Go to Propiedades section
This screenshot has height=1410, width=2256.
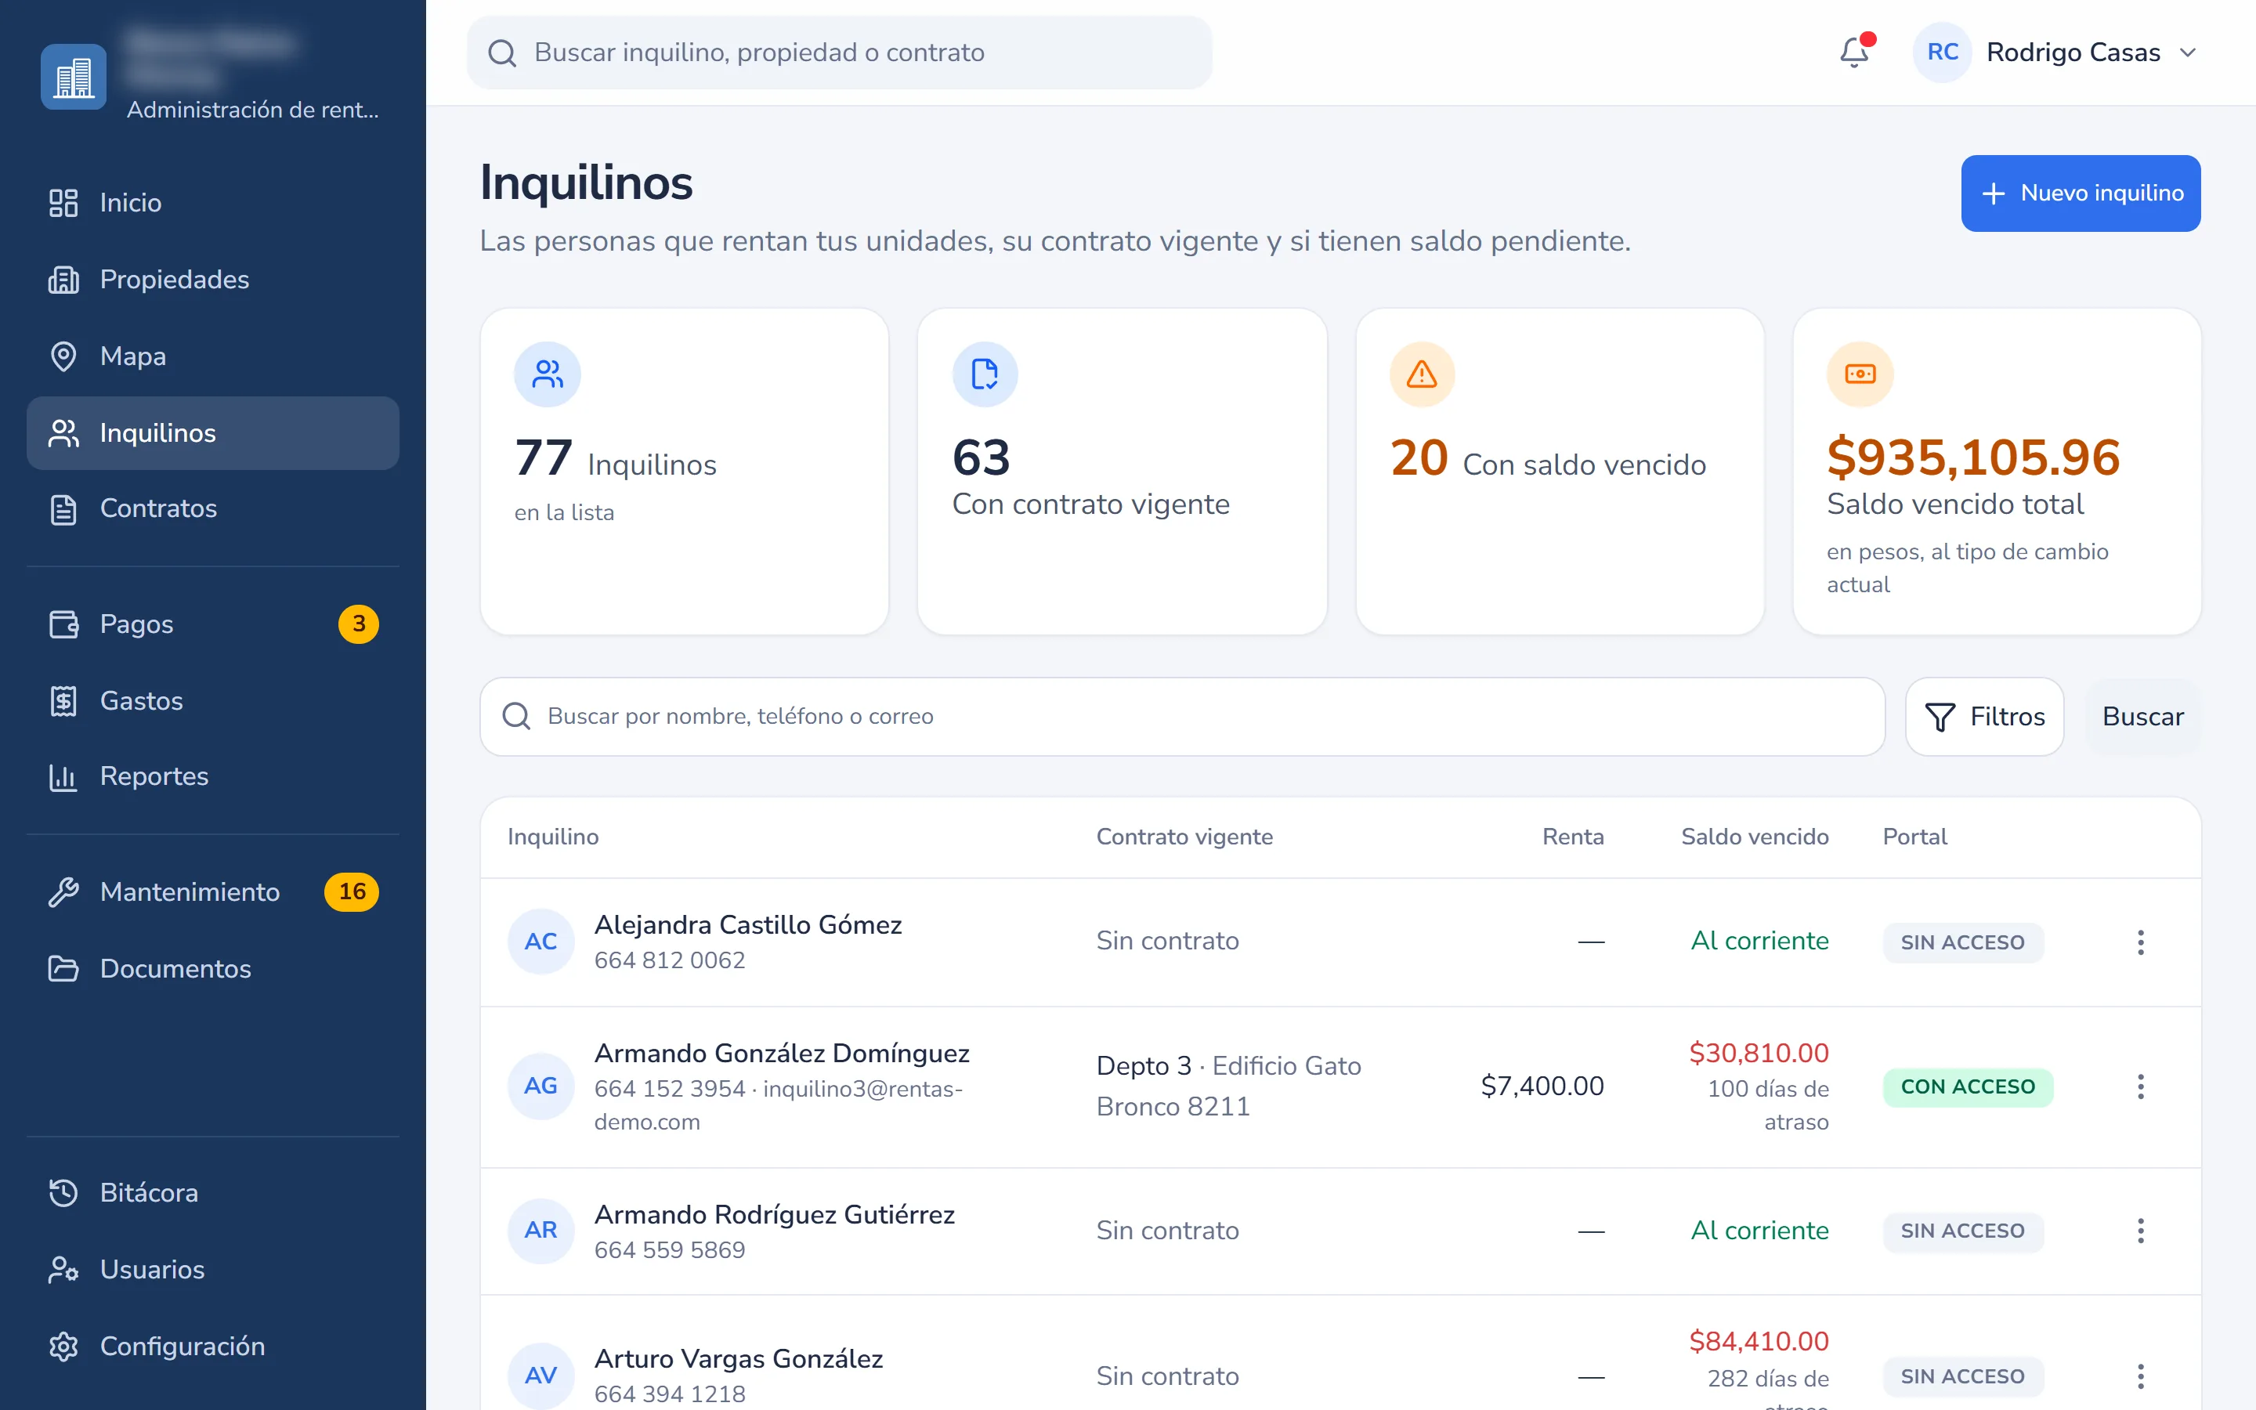point(214,279)
